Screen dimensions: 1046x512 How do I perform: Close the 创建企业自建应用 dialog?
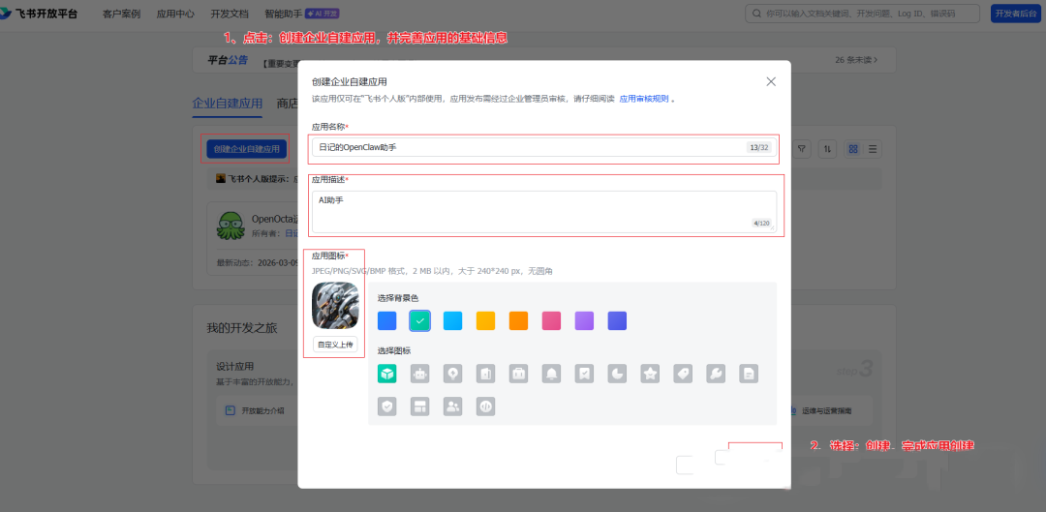point(771,81)
